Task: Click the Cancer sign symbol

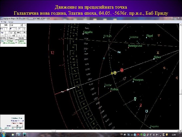Action: click(x=165, y=68)
